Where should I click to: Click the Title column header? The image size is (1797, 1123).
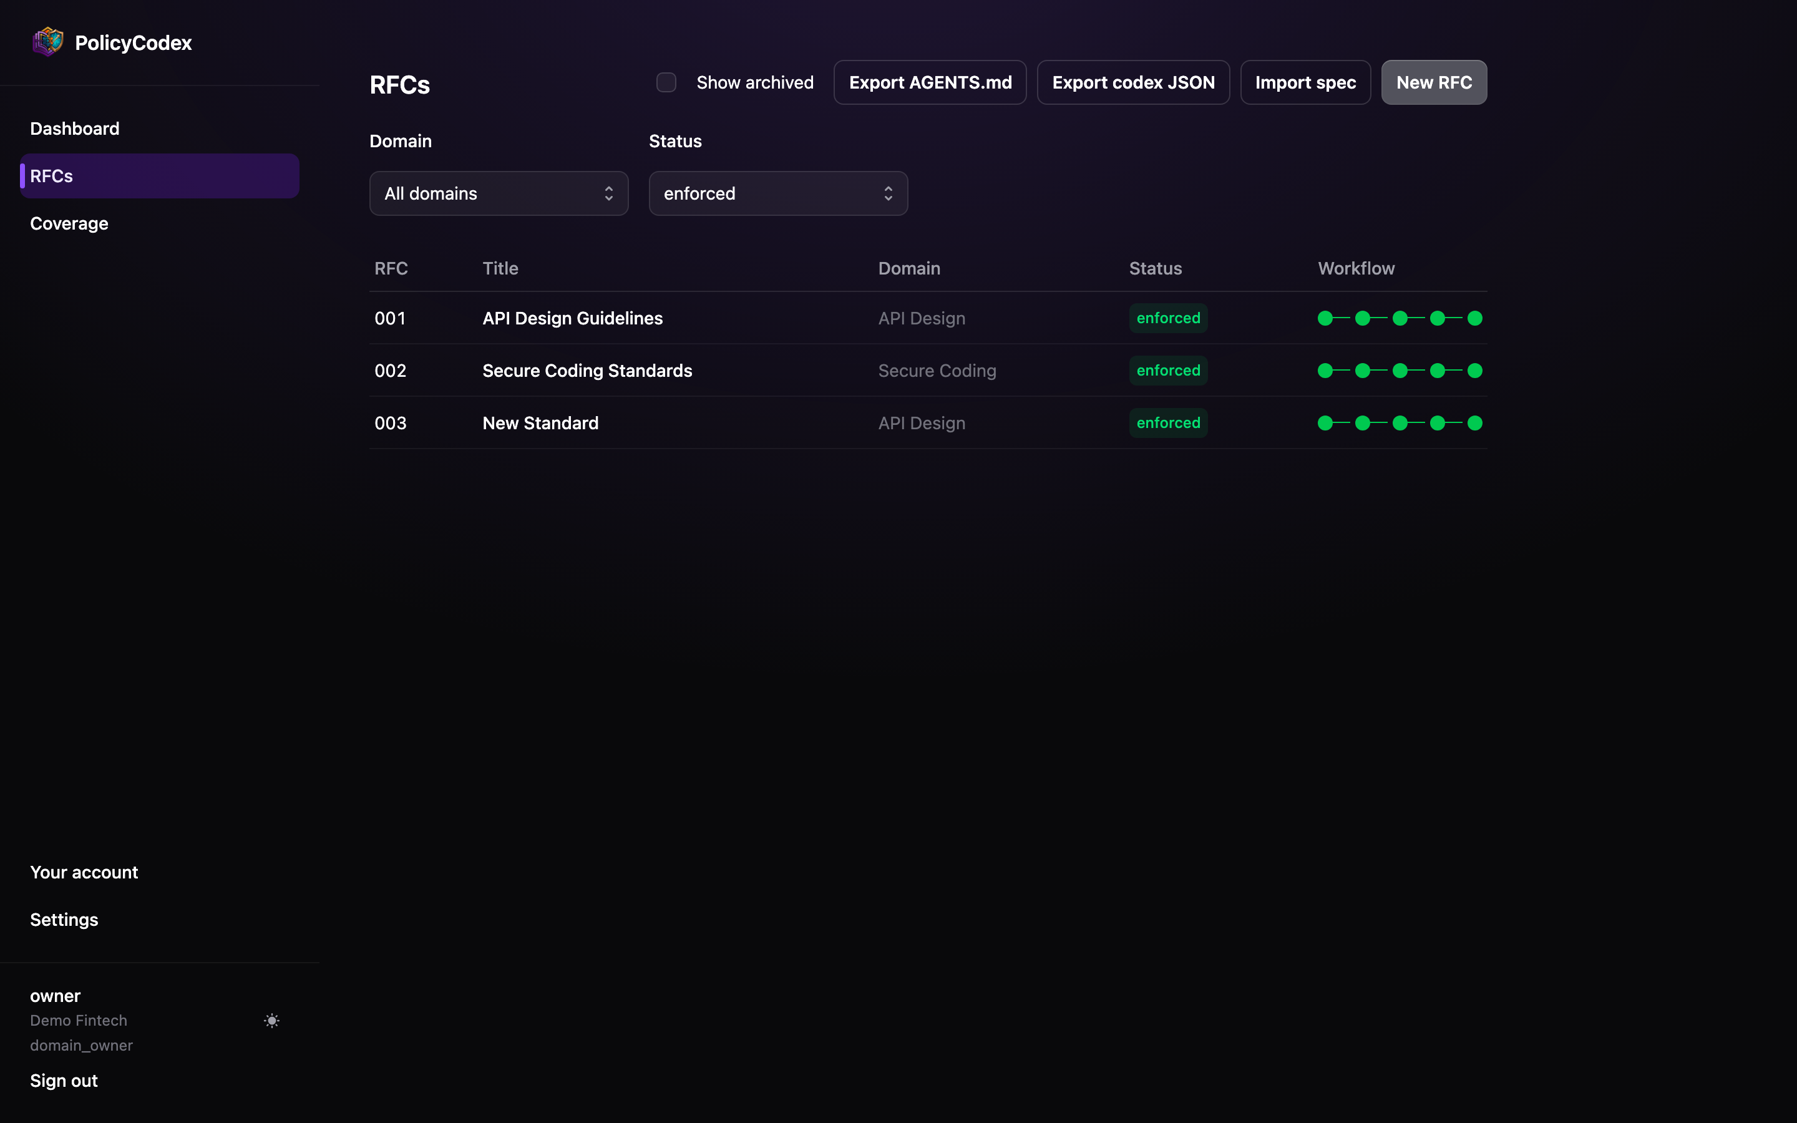point(500,268)
